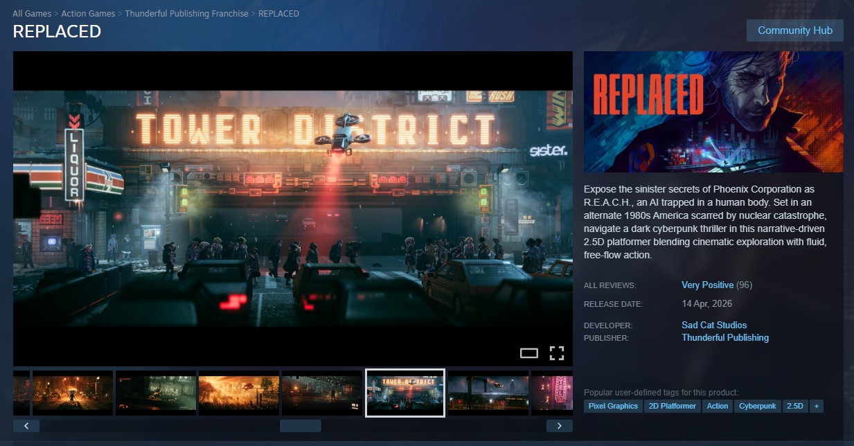Screen dimensions: 854x446
Task: Open the Action Games breadcrumb
Action: [x=88, y=14]
